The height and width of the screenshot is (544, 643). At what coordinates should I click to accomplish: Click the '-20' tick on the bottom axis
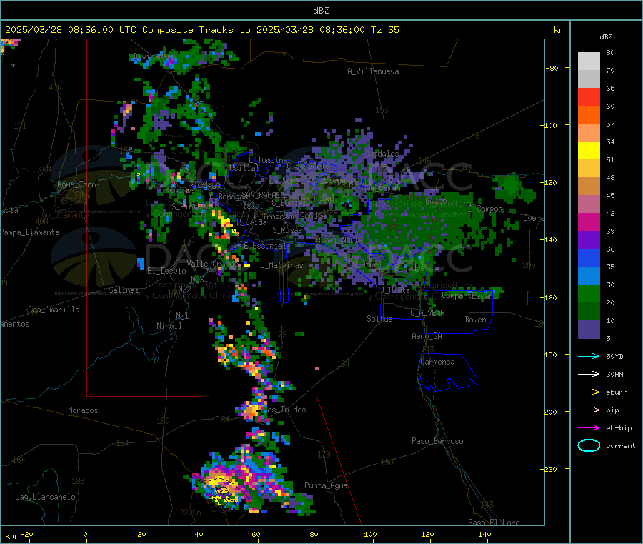pyautogui.click(x=26, y=534)
